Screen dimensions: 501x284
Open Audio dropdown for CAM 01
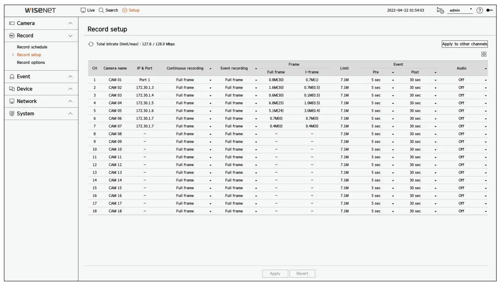point(485,80)
